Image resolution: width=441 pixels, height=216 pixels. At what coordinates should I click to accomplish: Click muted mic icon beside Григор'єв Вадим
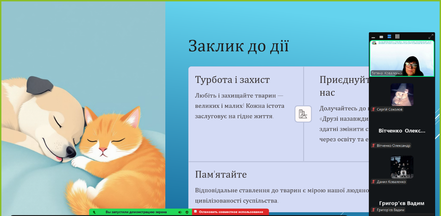point(374,210)
